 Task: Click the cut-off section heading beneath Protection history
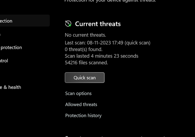118,136
